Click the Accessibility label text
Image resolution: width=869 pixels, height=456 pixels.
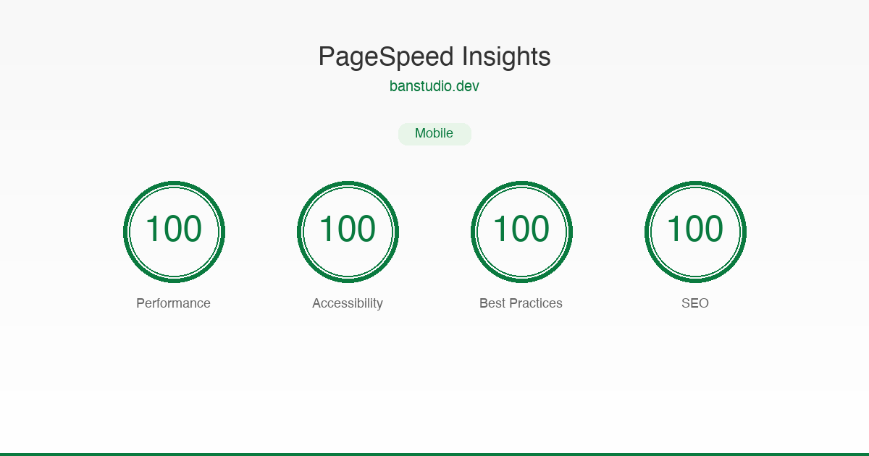tap(348, 303)
